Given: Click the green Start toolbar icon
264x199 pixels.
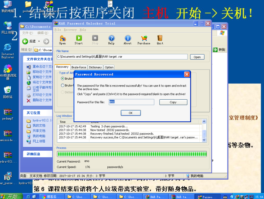Looking at the screenshot, I should point(79,40).
